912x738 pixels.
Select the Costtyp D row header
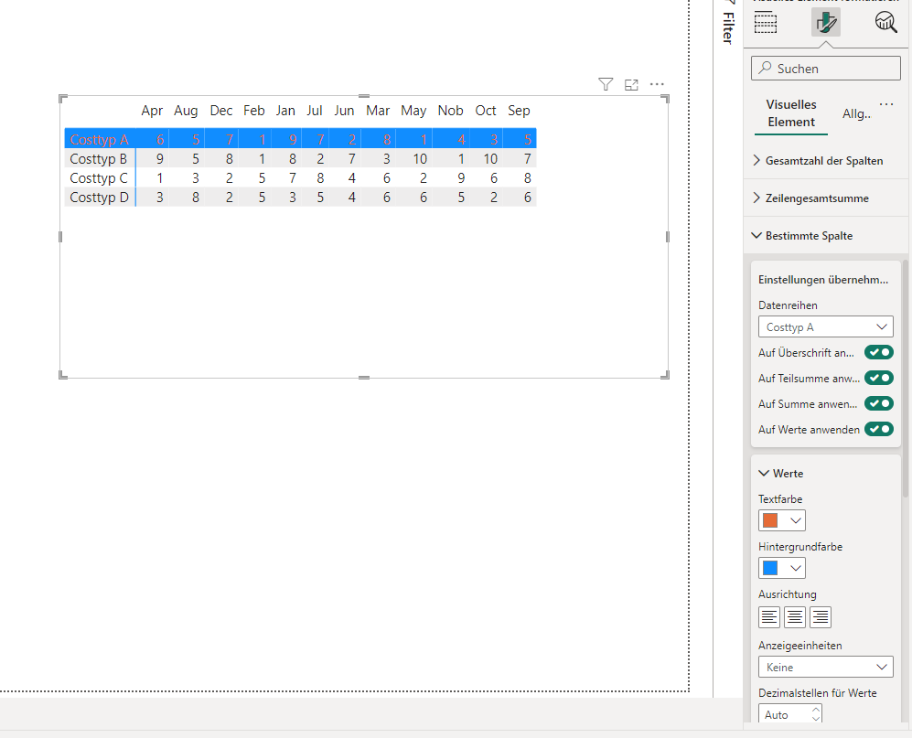(x=99, y=198)
